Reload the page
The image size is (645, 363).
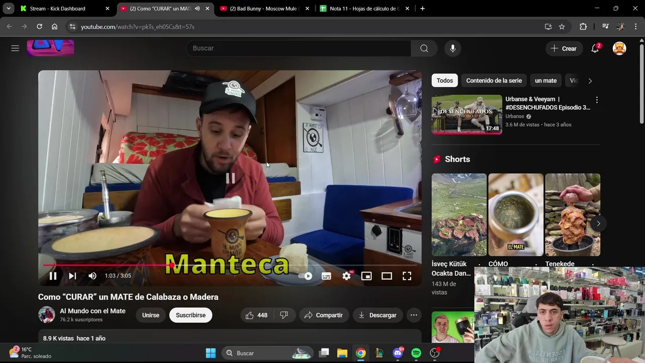39,27
